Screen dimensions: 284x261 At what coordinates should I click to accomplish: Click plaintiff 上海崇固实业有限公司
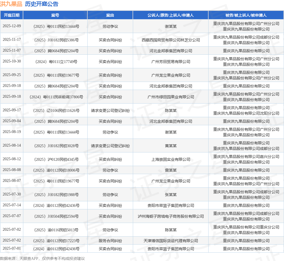pos(171,160)
